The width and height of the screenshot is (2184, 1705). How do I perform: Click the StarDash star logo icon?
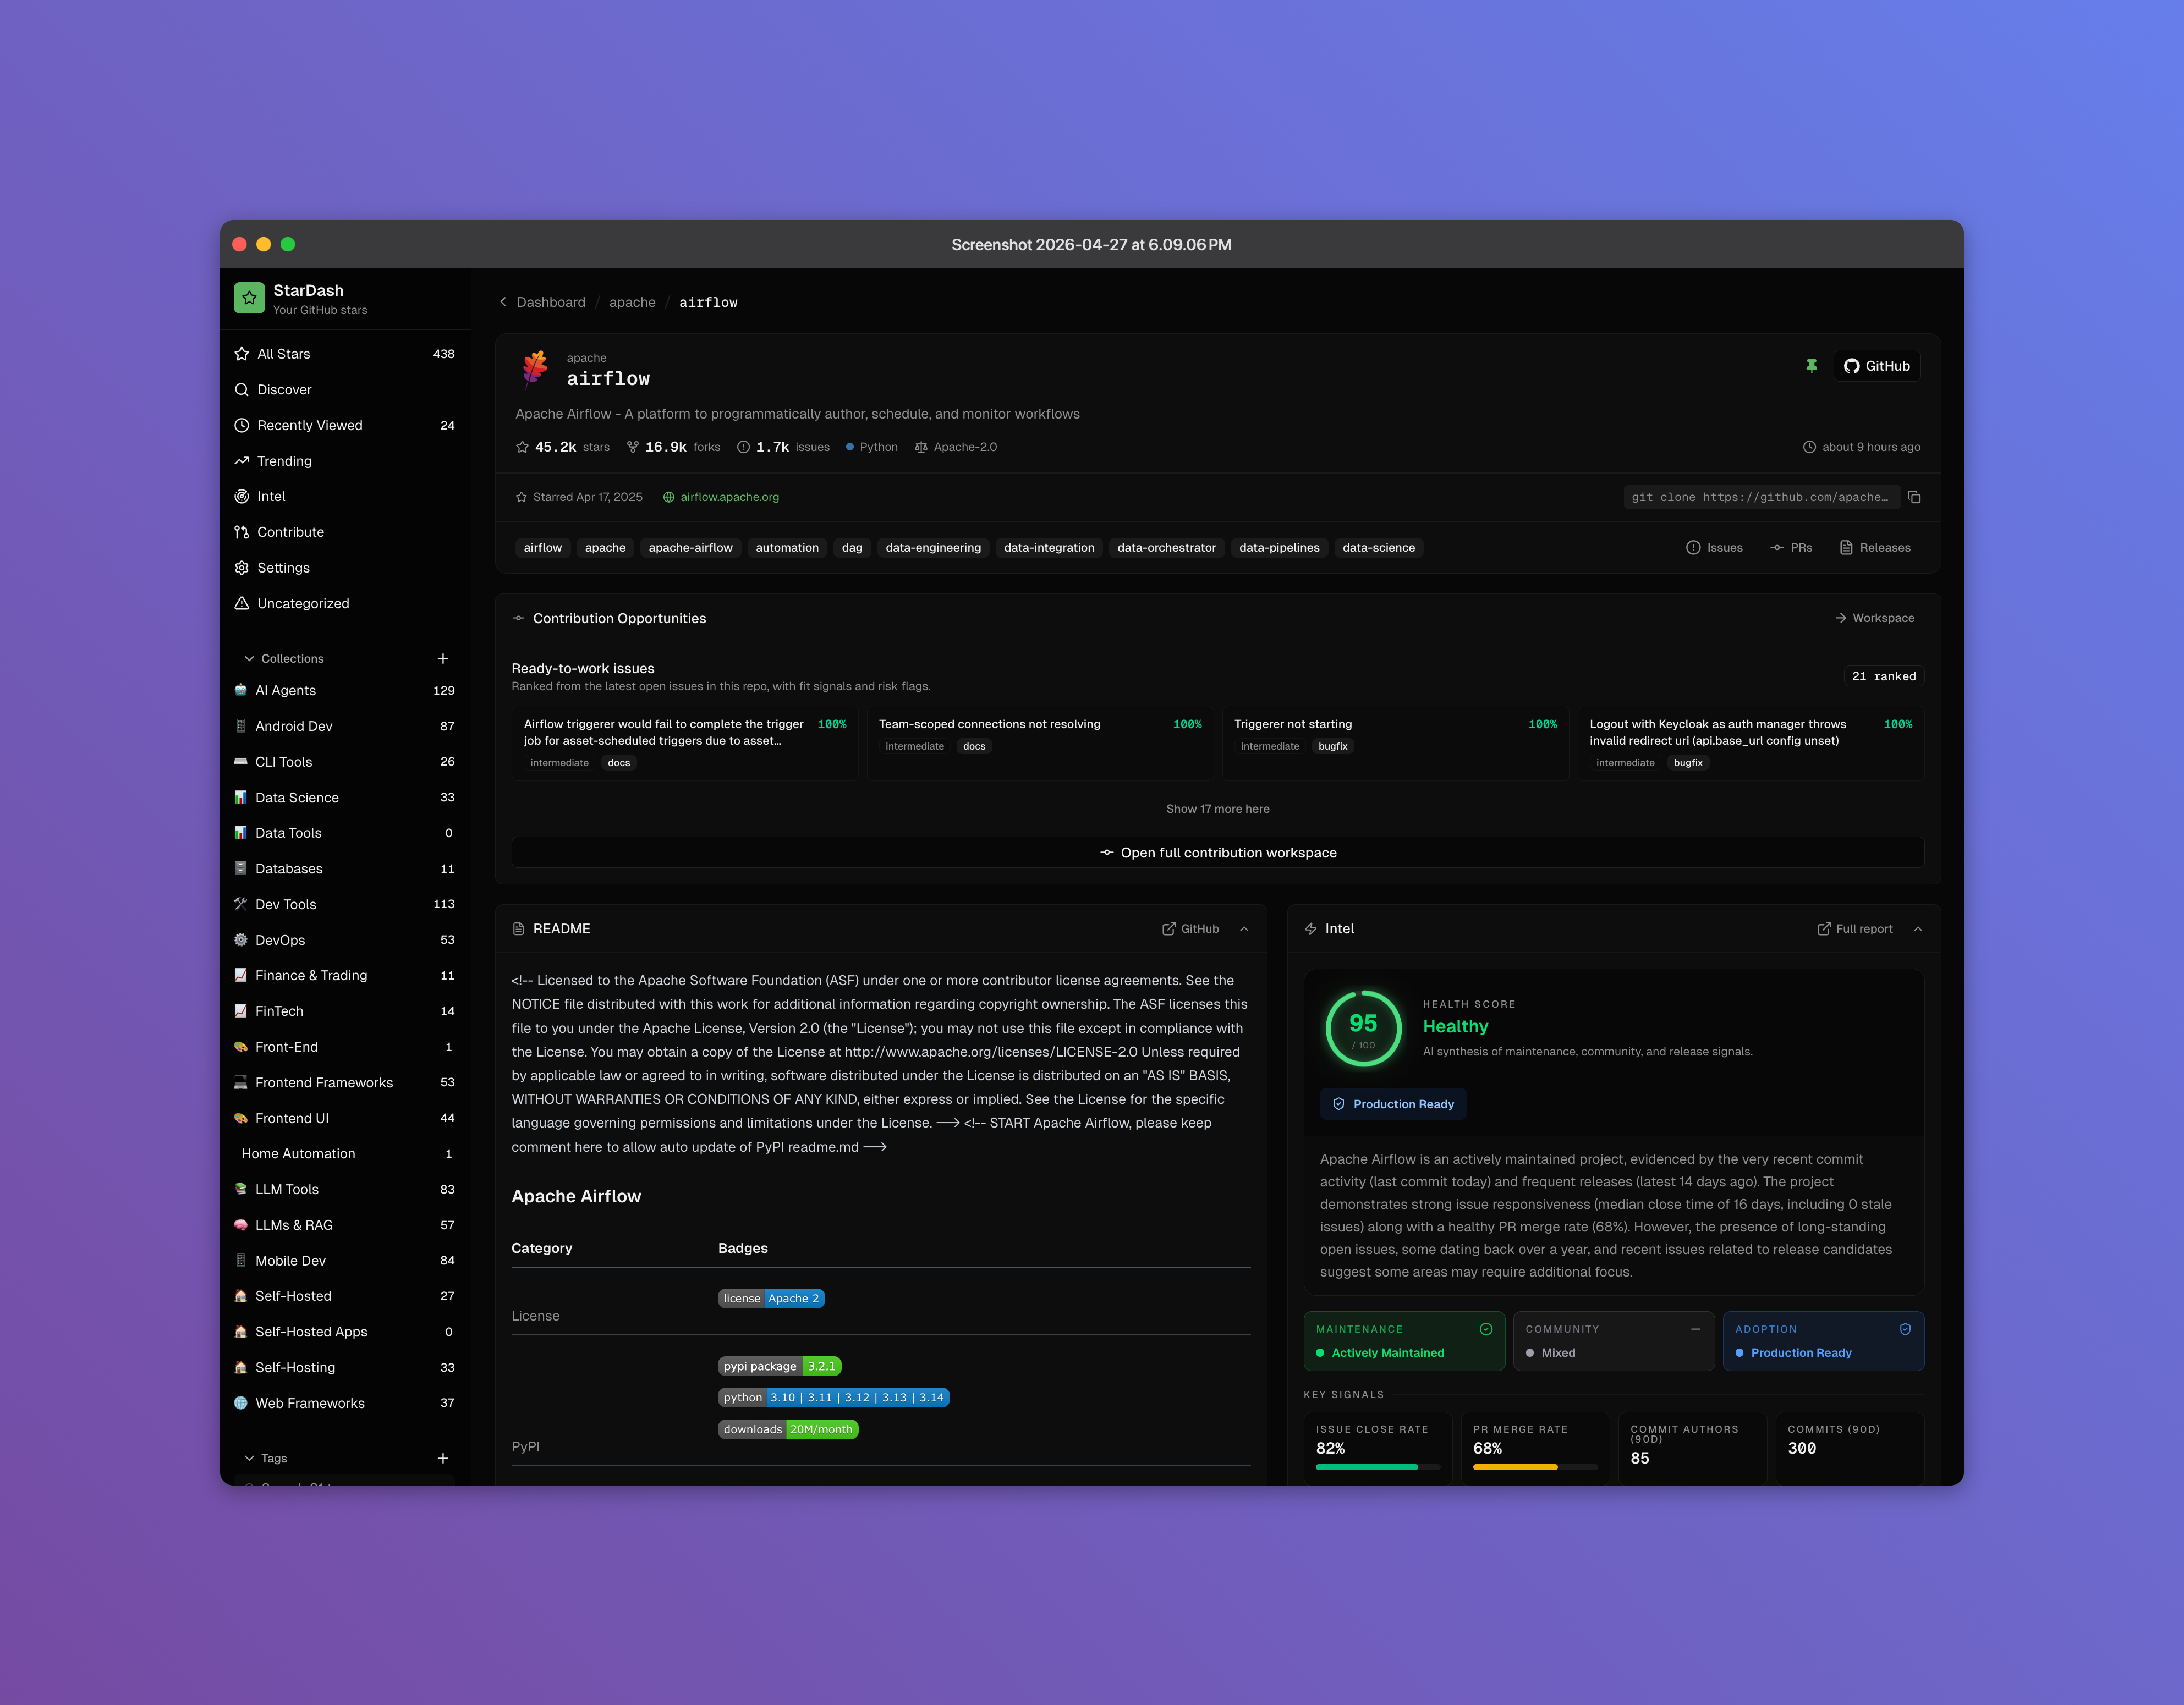(249, 298)
